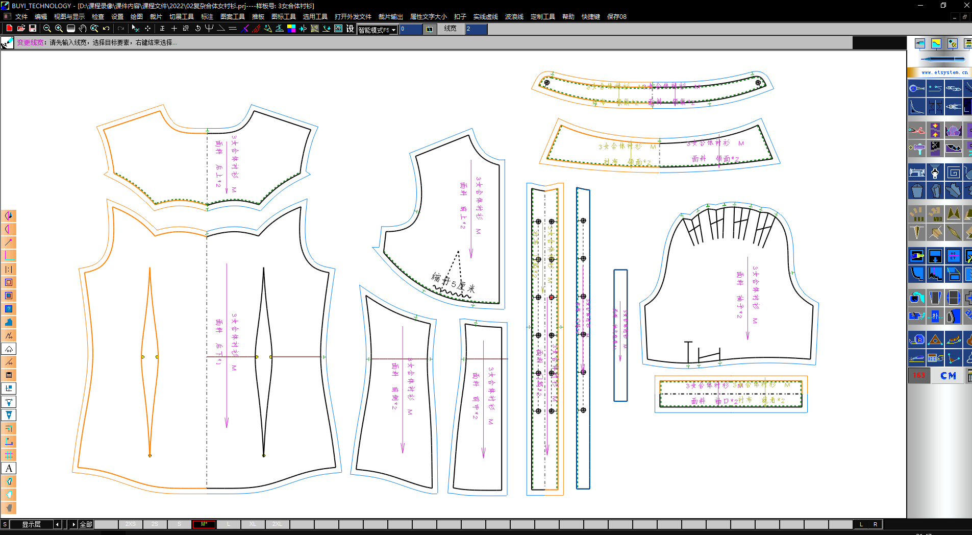Click the multicolor swatch icon in toolbar
The image size is (972, 535).
point(291,29)
